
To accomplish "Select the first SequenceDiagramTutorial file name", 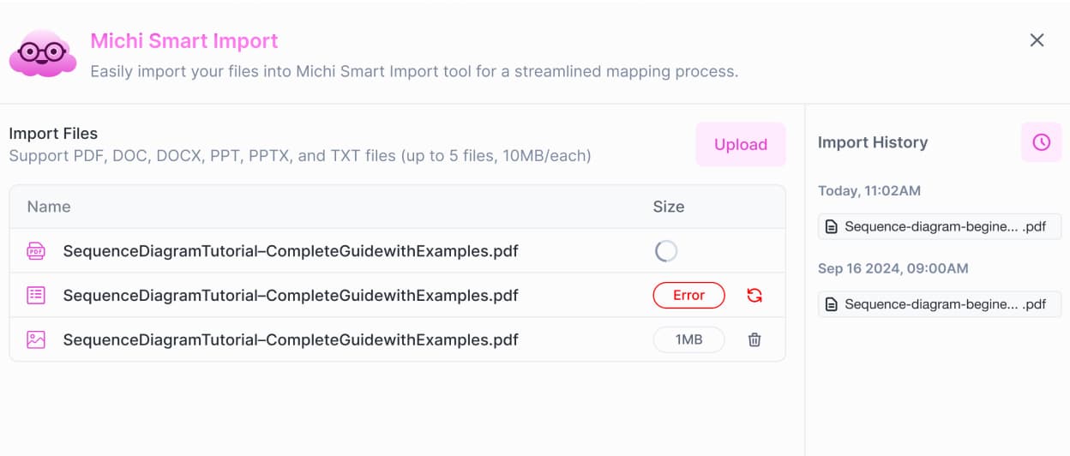I will point(291,251).
